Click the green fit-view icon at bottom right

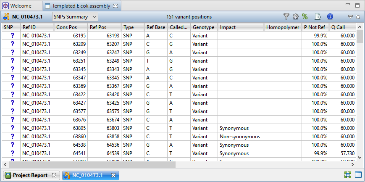pyautogui.click(x=348, y=175)
